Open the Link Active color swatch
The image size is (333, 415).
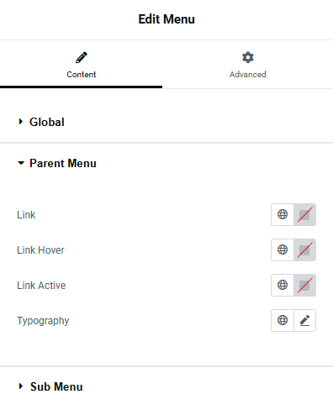[x=304, y=285]
